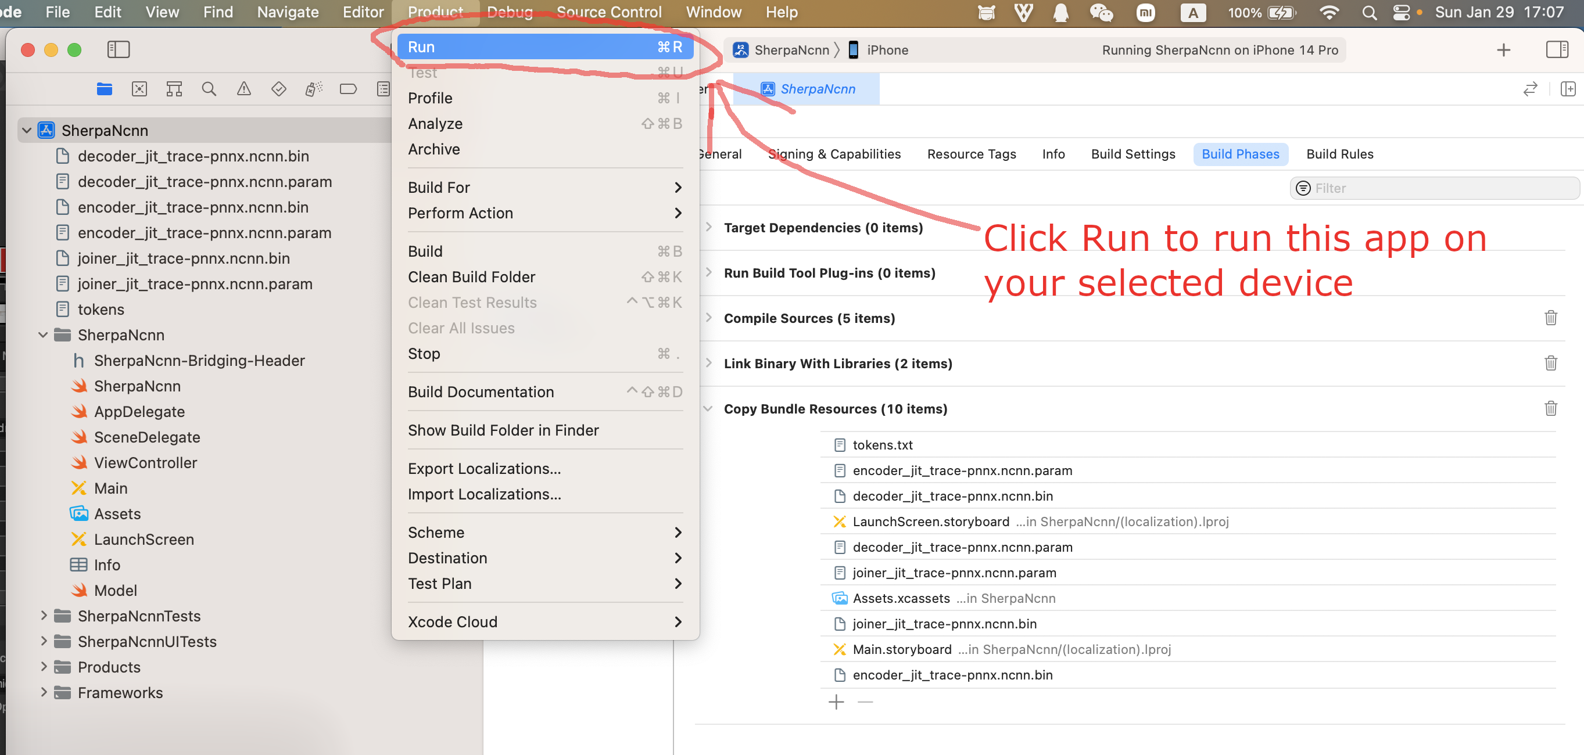Open the Build For submenu
Viewport: 1584px width, 755px height.
coord(545,188)
